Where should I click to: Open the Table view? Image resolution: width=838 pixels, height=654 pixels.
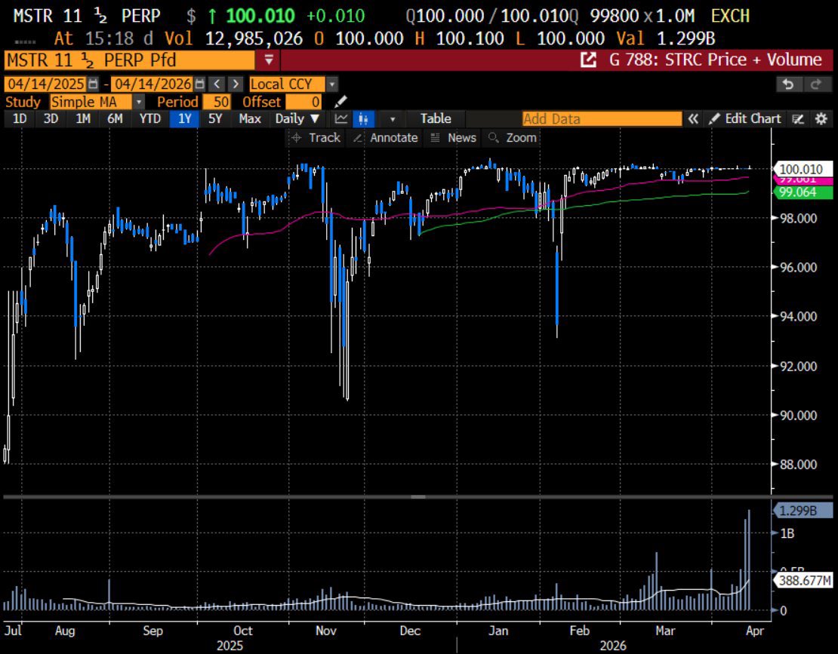tap(436, 119)
